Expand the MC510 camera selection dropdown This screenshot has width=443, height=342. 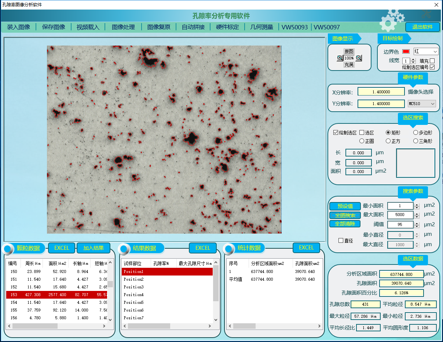[432, 104]
